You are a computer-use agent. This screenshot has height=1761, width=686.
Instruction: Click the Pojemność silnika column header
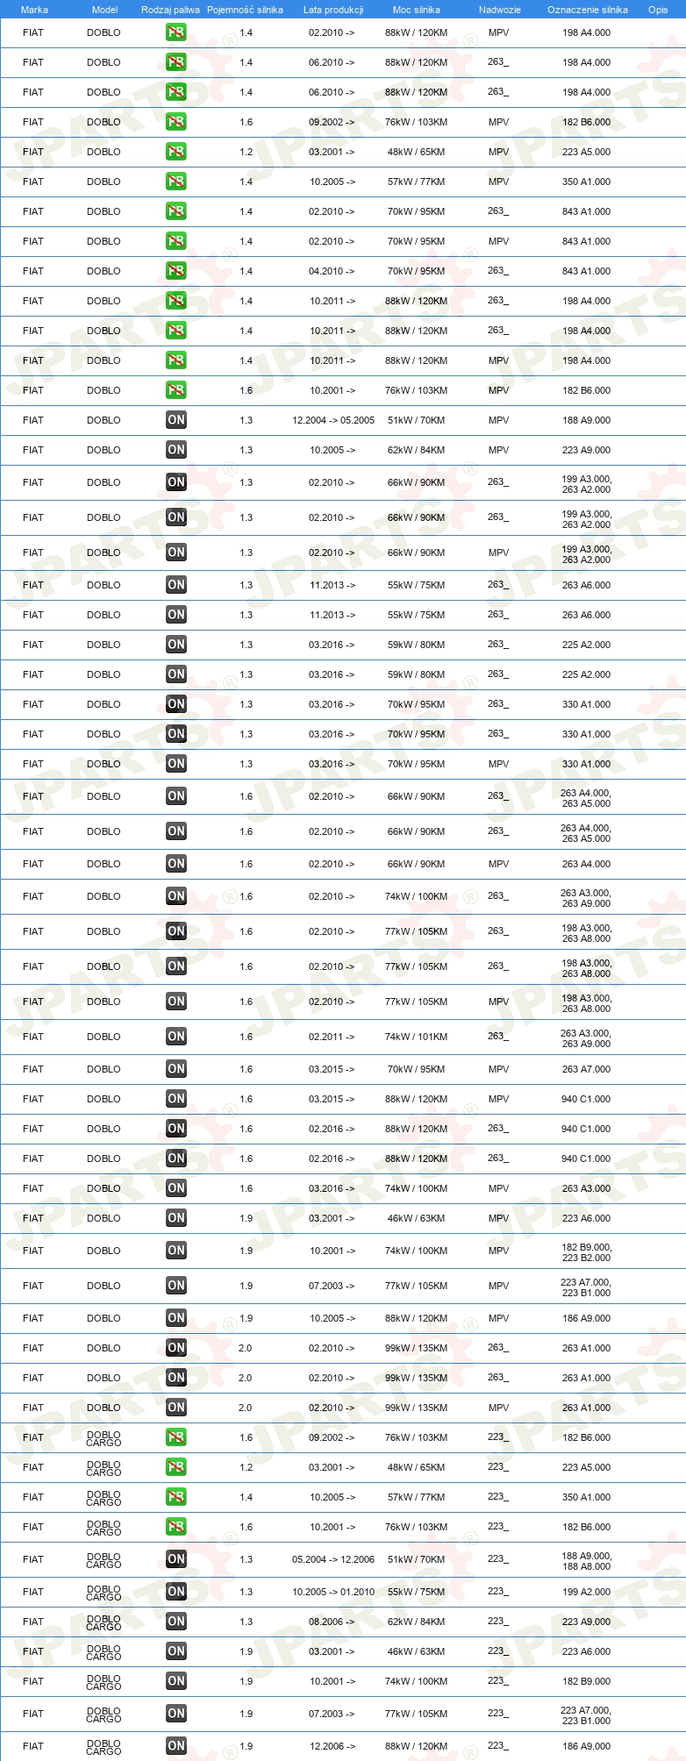tap(245, 10)
